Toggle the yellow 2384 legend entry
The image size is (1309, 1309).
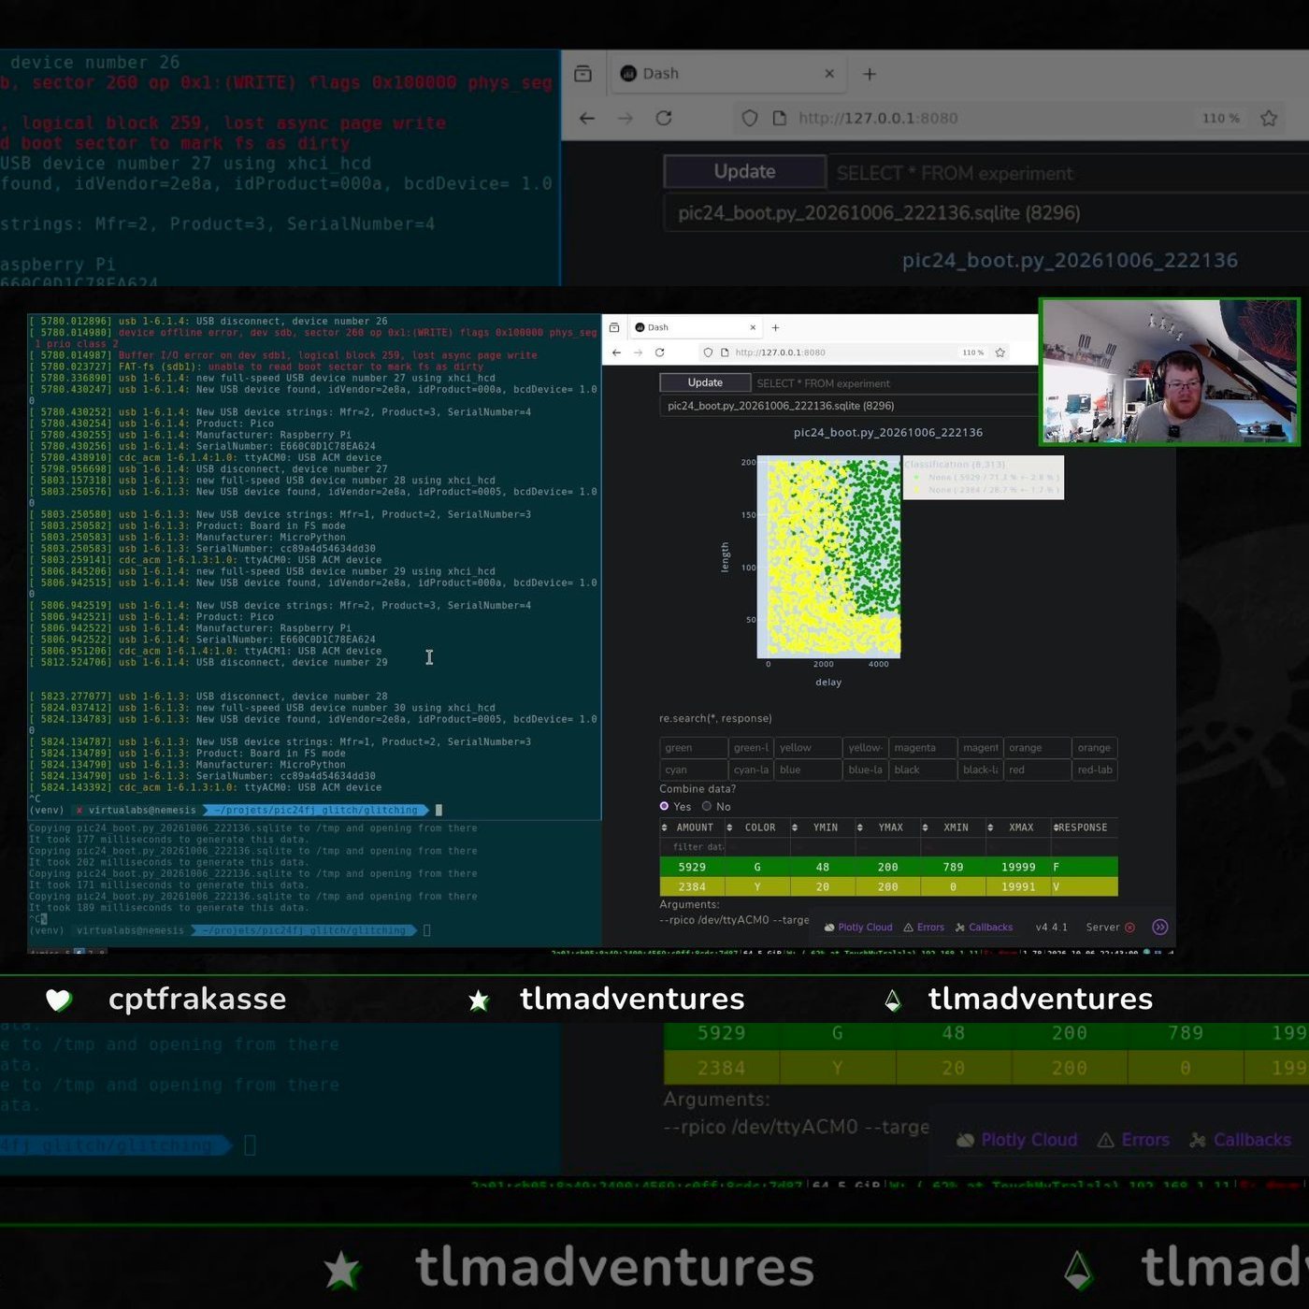coord(984,489)
